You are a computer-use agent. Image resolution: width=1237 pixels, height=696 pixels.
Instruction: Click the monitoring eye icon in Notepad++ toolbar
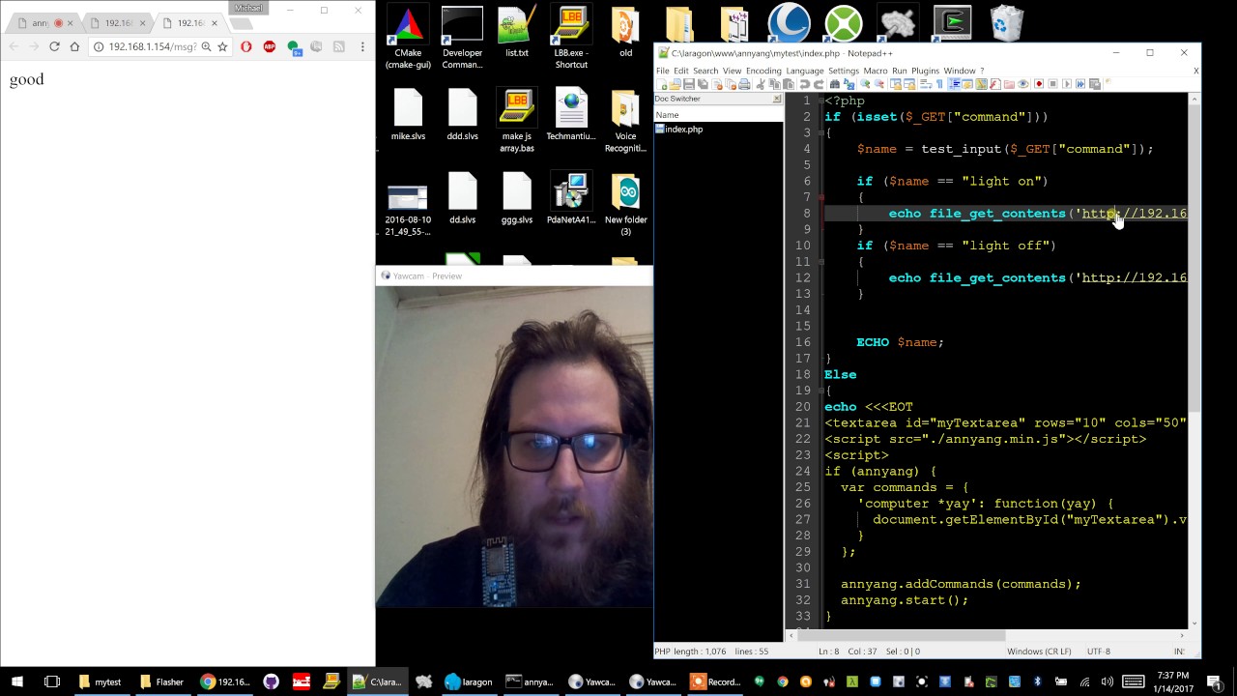click(1022, 84)
